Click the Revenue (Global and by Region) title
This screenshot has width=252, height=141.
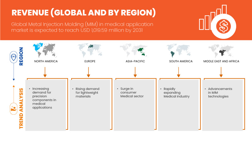(84, 12)
